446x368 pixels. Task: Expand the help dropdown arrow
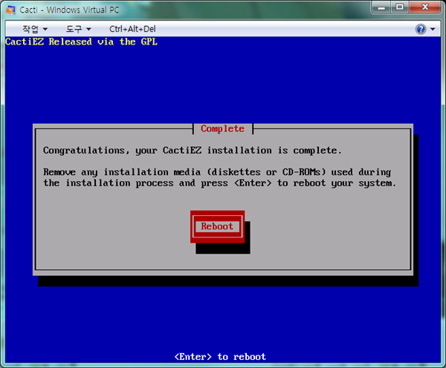(x=433, y=29)
